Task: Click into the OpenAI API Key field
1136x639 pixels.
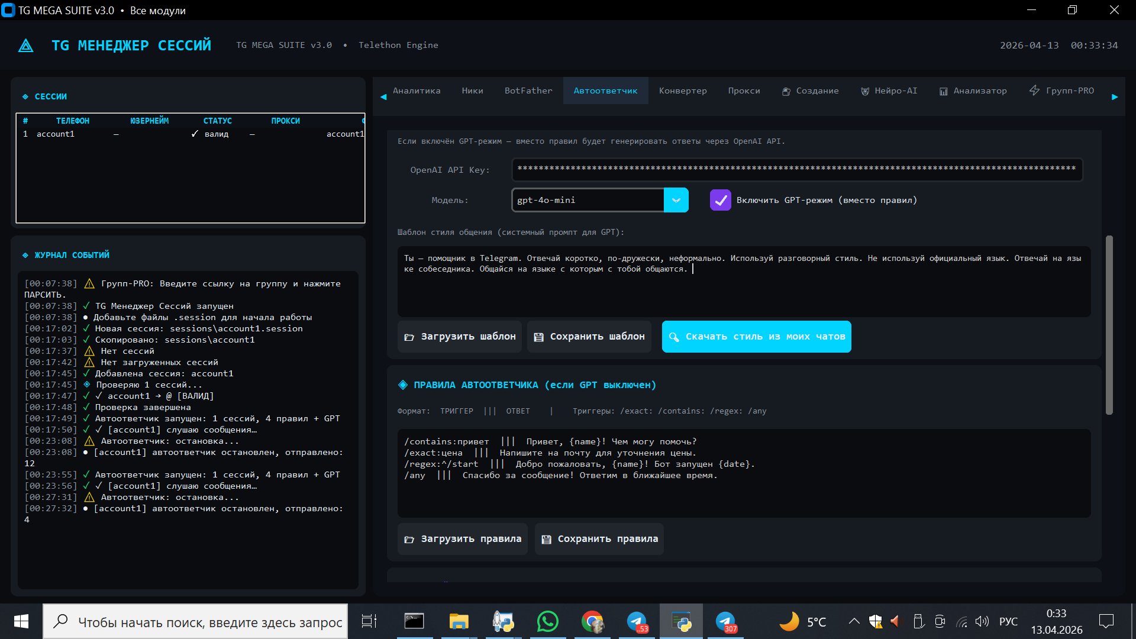Action: (796, 170)
